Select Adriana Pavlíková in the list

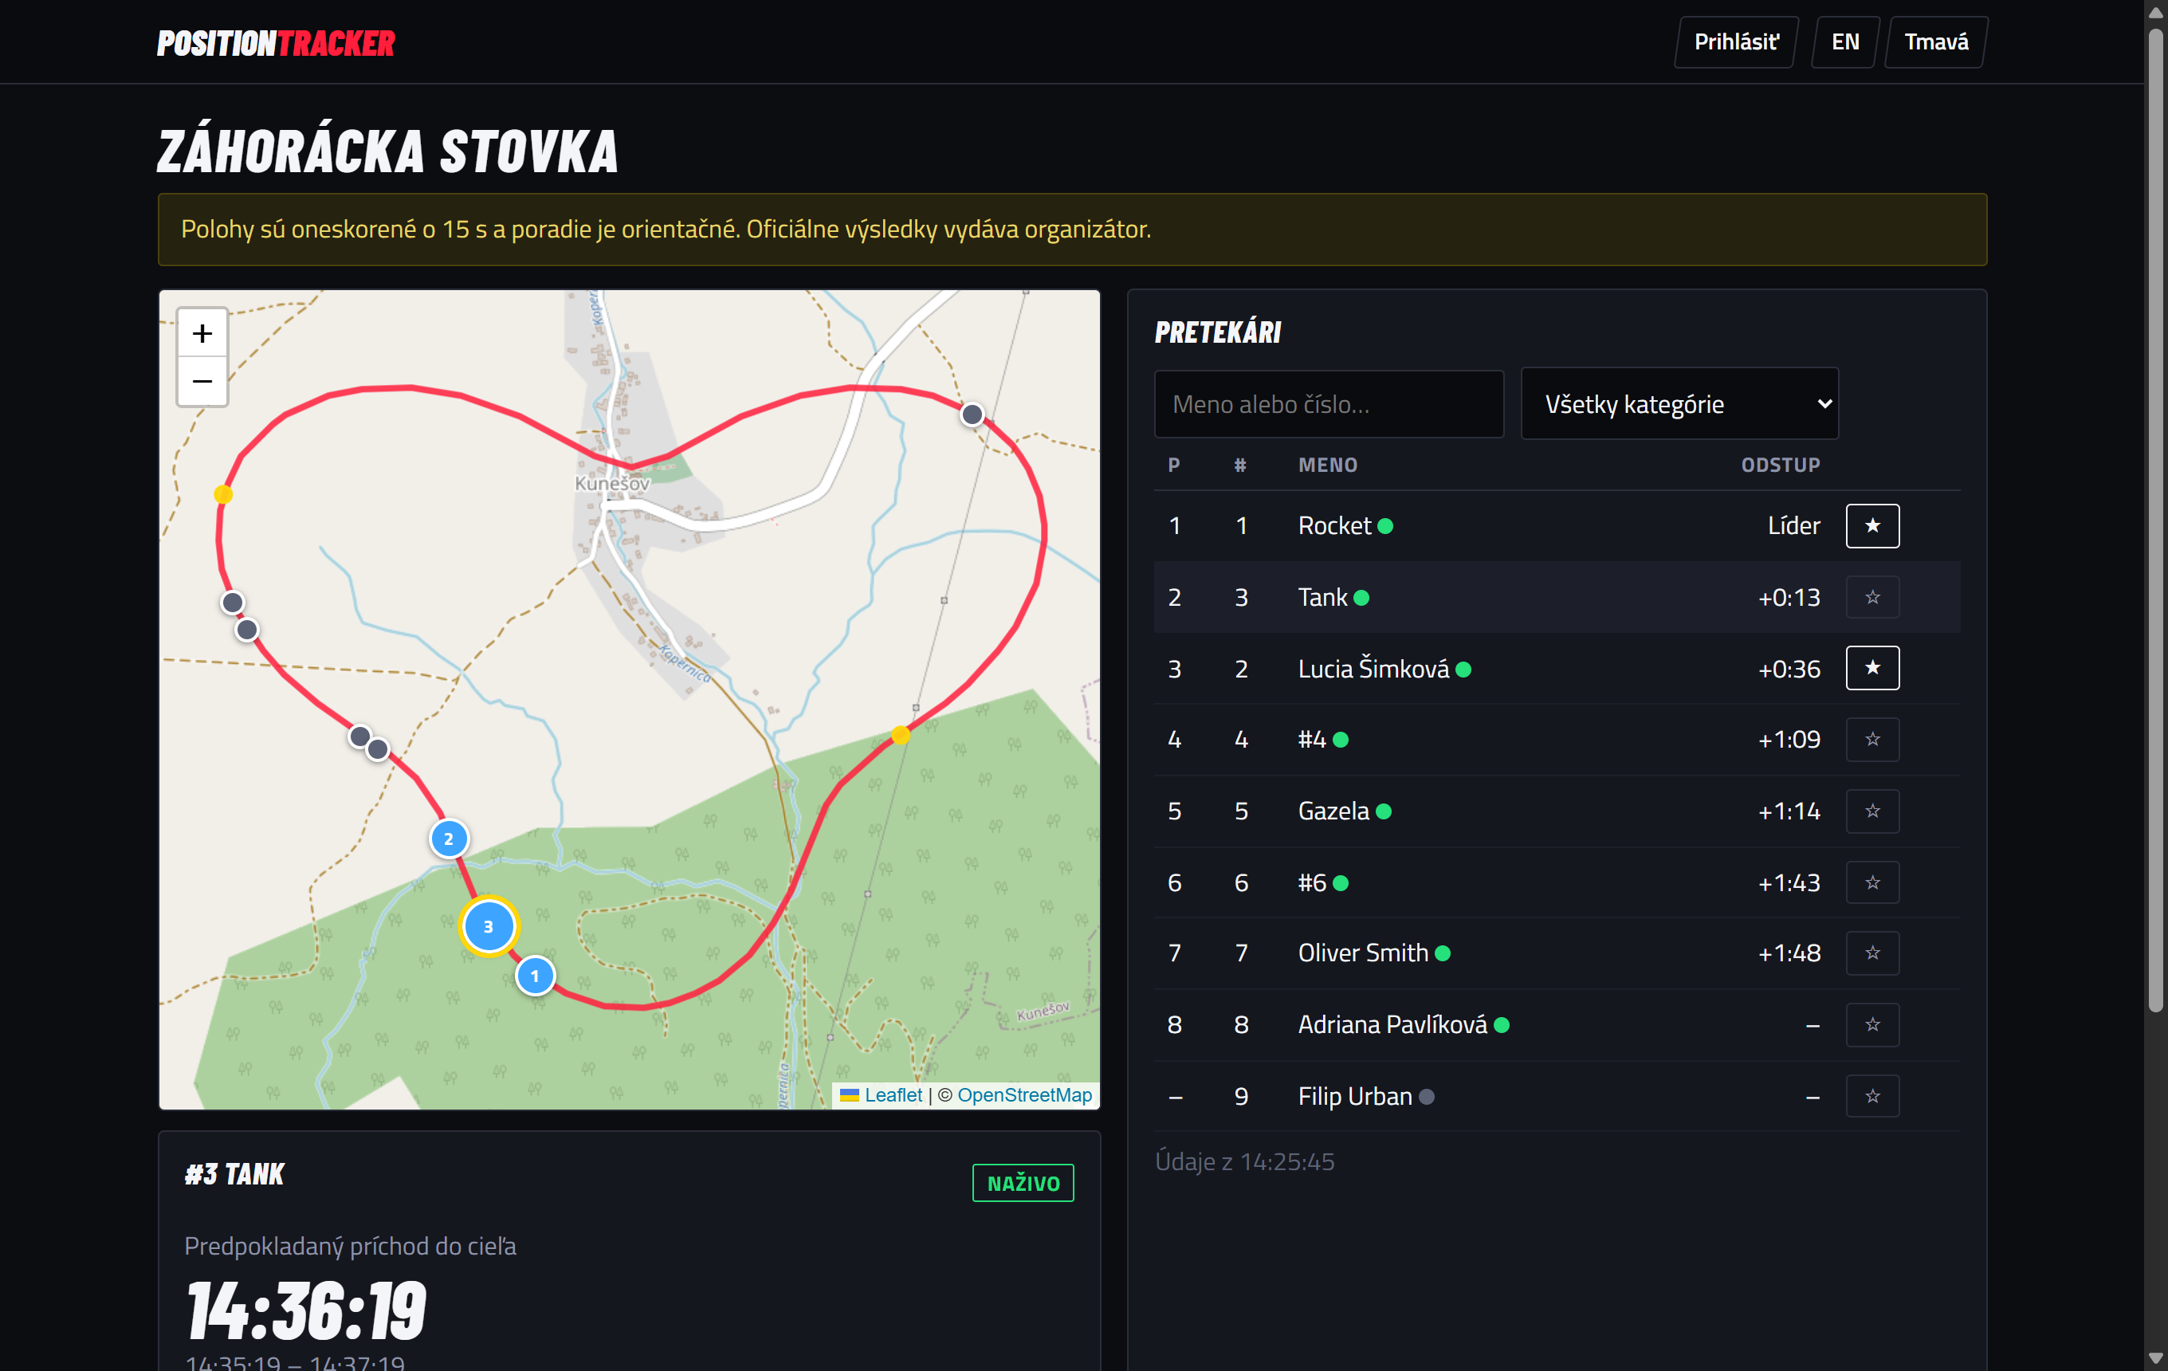click(1392, 1024)
